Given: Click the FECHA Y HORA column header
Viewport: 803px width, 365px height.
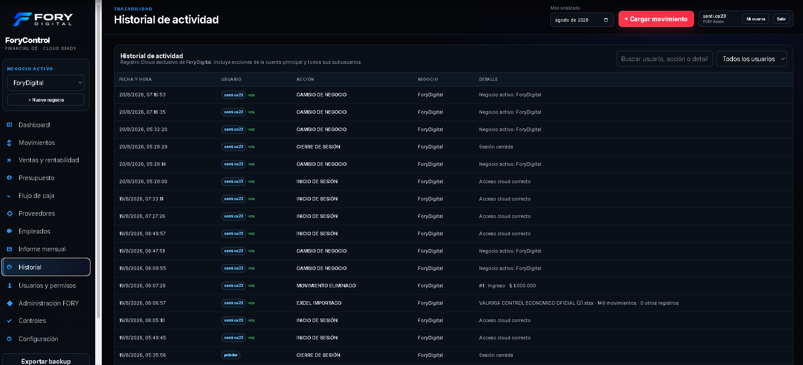Looking at the screenshot, I should click(x=135, y=79).
